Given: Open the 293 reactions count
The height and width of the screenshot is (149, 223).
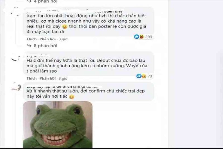Looking at the screenshot, I should coord(149,37).
